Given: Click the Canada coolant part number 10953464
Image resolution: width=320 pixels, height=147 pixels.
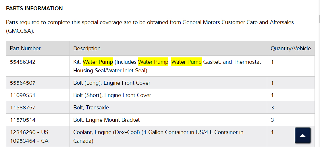Looking at the screenshot, I should (x=23, y=141).
